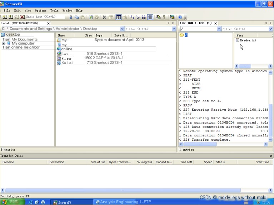
Task: Click the Launch SecureCRT toolbar icon
Action: pos(172,17)
